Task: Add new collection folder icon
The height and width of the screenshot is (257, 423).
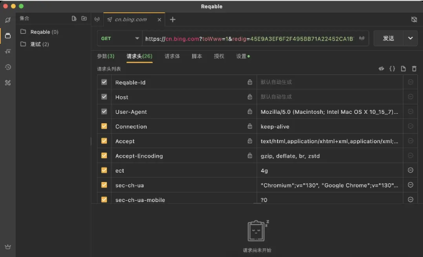Action: [x=84, y=18]
